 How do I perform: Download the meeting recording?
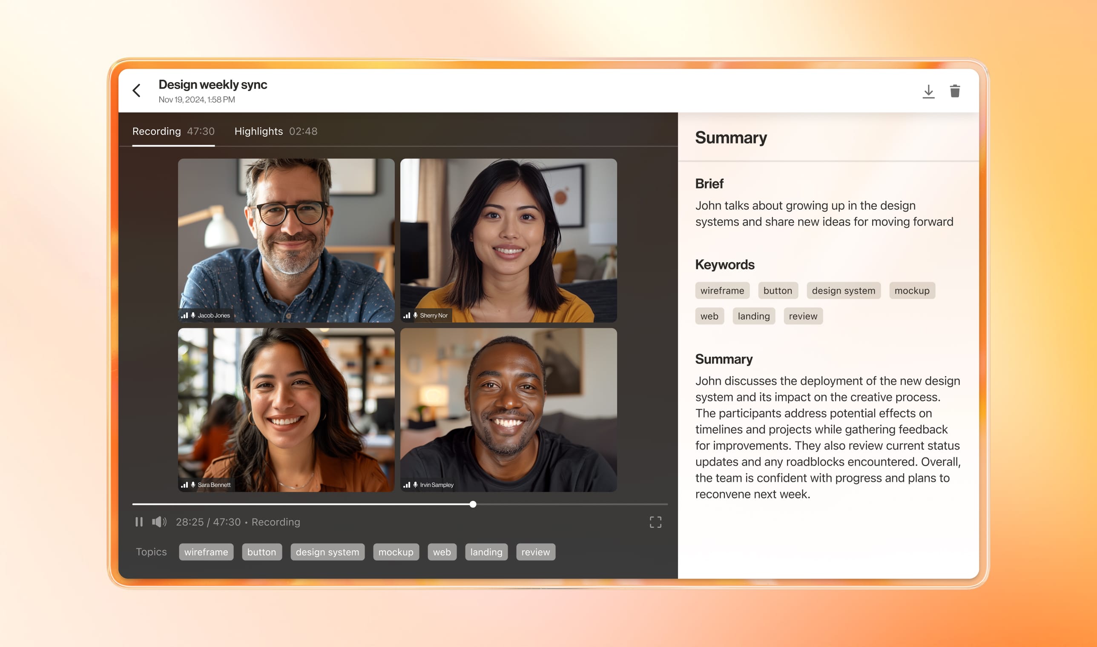[x=928, y=90]
